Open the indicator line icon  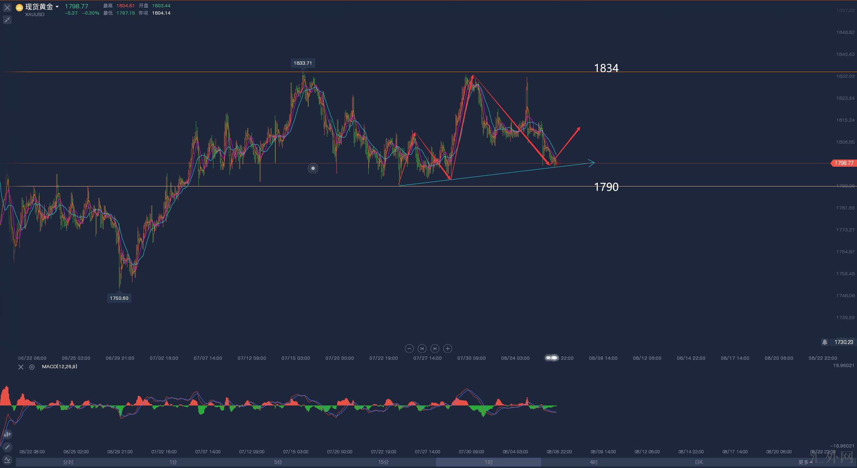[7, 460]
